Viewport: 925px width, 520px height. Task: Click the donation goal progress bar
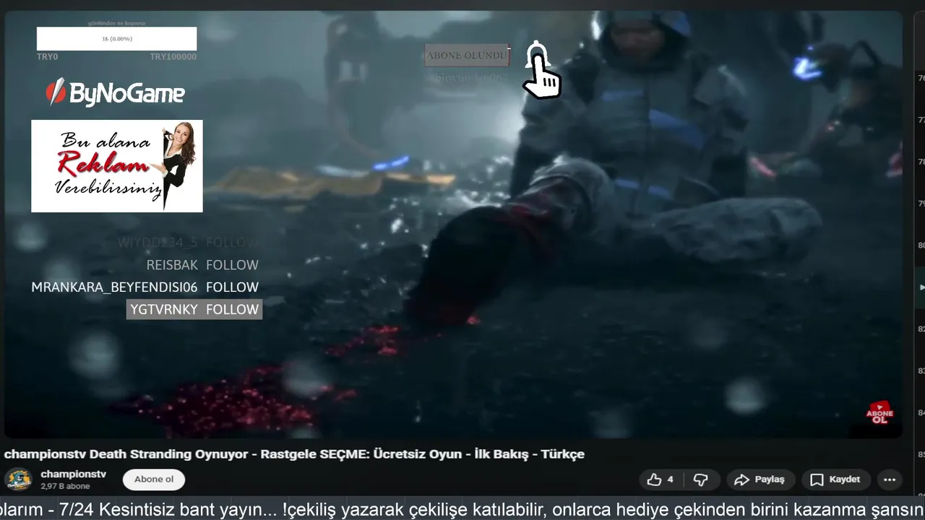point(116,38)
